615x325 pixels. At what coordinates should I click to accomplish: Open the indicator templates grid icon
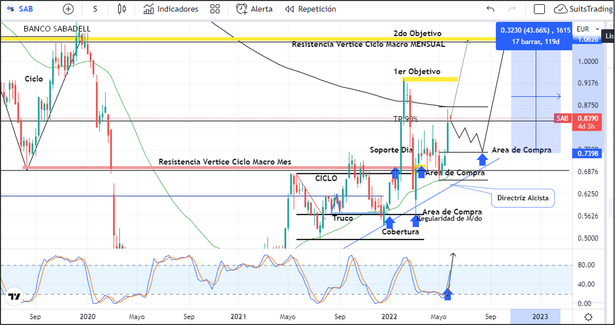(x=215, y=9)
